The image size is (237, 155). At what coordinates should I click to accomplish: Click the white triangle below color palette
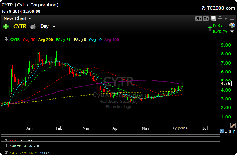pyautogui.click(x=232, y=31)
